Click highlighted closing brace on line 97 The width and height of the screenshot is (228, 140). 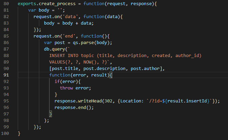coord(51,114)
